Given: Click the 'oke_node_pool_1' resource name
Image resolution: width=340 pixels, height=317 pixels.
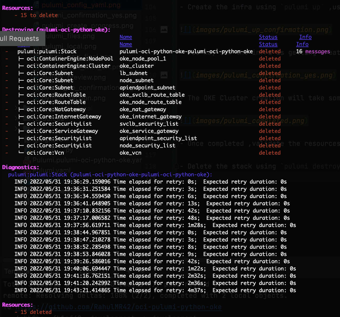Looking at the screenshot, I should (x=143, y=59).
